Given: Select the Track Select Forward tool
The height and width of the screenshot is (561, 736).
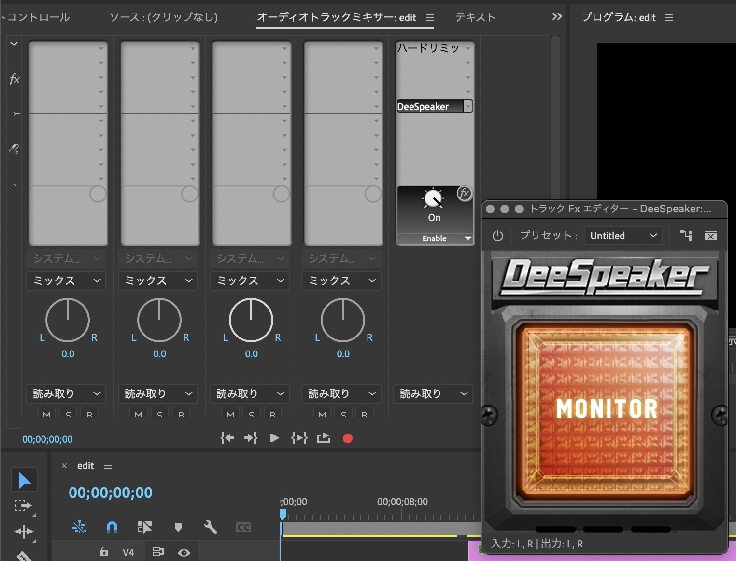Looking at the screenshot, I should click(x=23, y=506).
